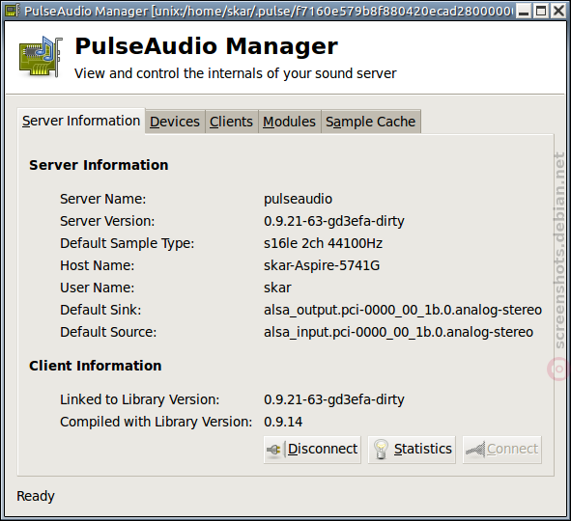Click the Client Information heading
The width and height of the screenshot is (571, 521).
point(95,366)
